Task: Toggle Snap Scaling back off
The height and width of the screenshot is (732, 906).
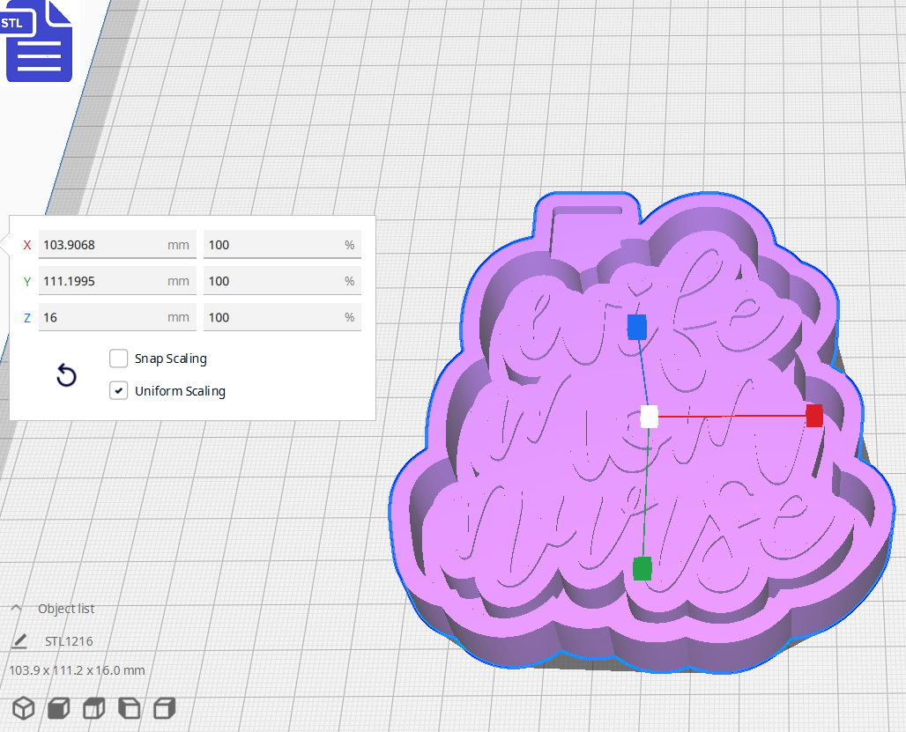Action: tap(119, 359)
